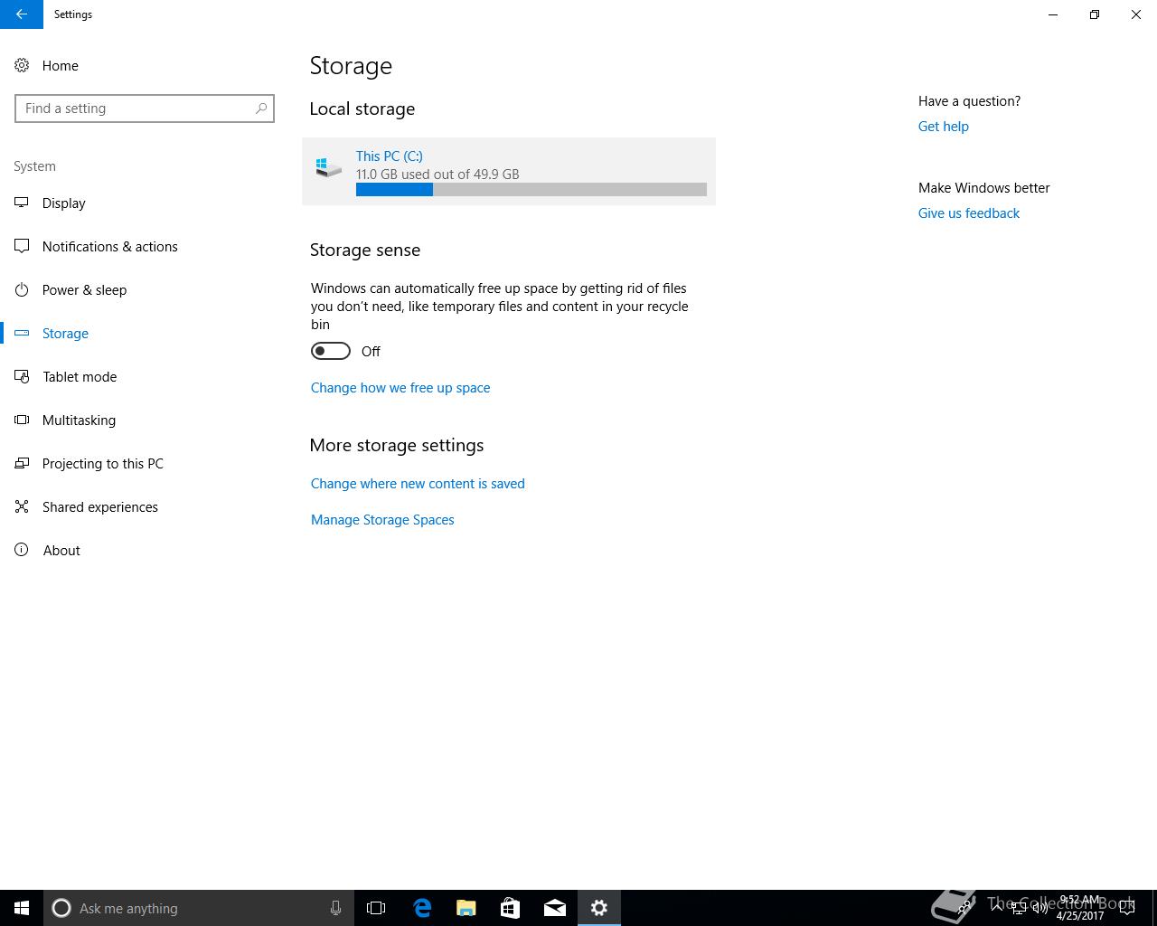1157x926 pixels.
Task: Click the Storage drive icon in the sidebar
Action: 22,333
